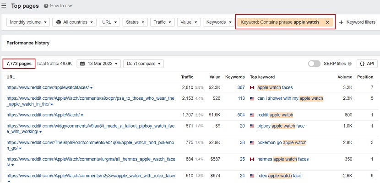Sort by Keywords column header
380x183 pixels.
(x=235, y=77)
